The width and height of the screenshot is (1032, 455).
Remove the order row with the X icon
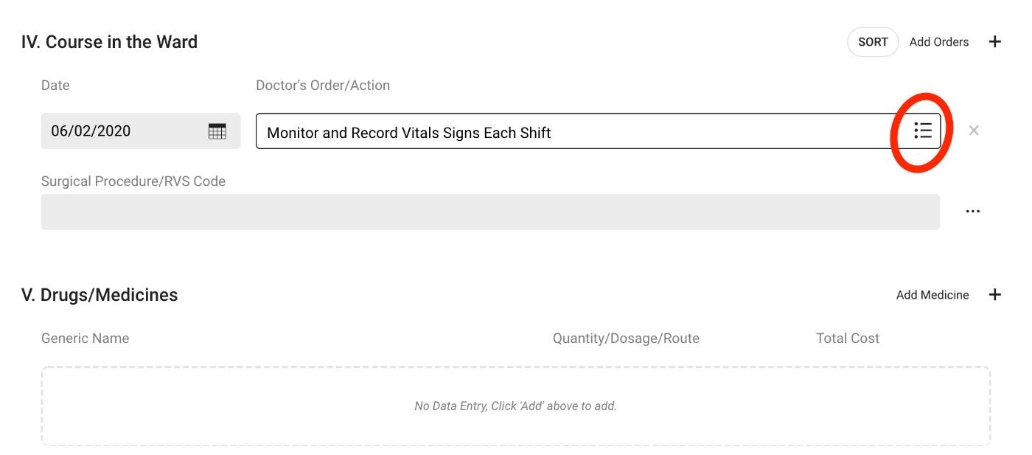[974, 131]
